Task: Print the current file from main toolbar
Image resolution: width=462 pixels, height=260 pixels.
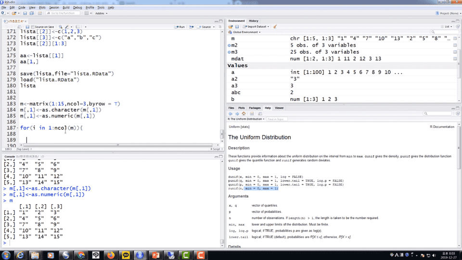Action: [40, 13]
